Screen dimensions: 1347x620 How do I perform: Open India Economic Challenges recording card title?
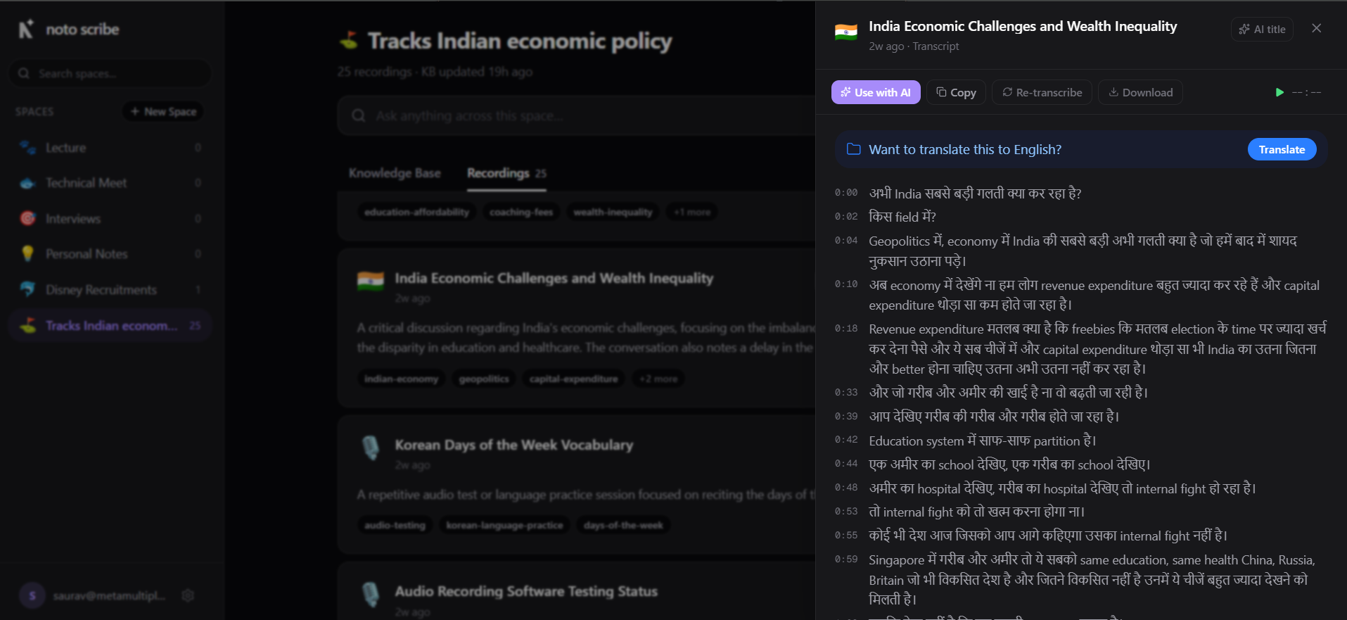(554, 278)
